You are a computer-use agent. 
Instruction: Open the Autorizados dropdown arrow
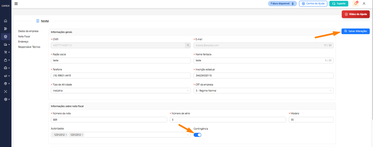click(x=188, y=135)
